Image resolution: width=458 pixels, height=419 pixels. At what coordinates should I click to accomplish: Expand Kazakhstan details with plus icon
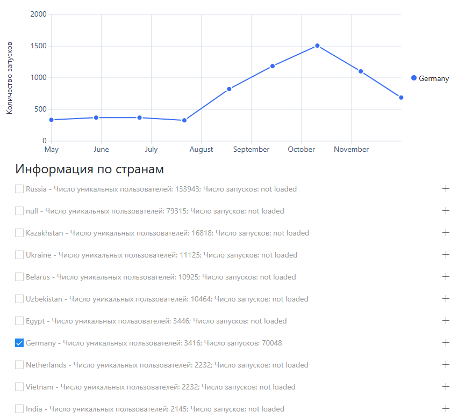coord(445,233)
